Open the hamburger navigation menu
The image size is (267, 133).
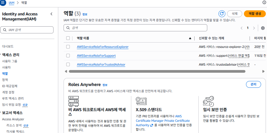click(x=3, y=3)
